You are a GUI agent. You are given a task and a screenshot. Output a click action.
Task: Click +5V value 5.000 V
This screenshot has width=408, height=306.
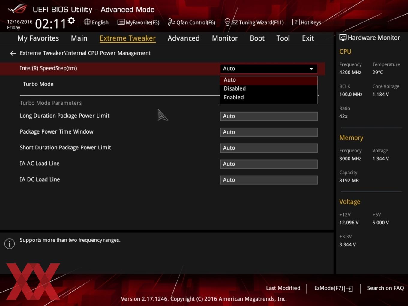[x=380, y=223]
